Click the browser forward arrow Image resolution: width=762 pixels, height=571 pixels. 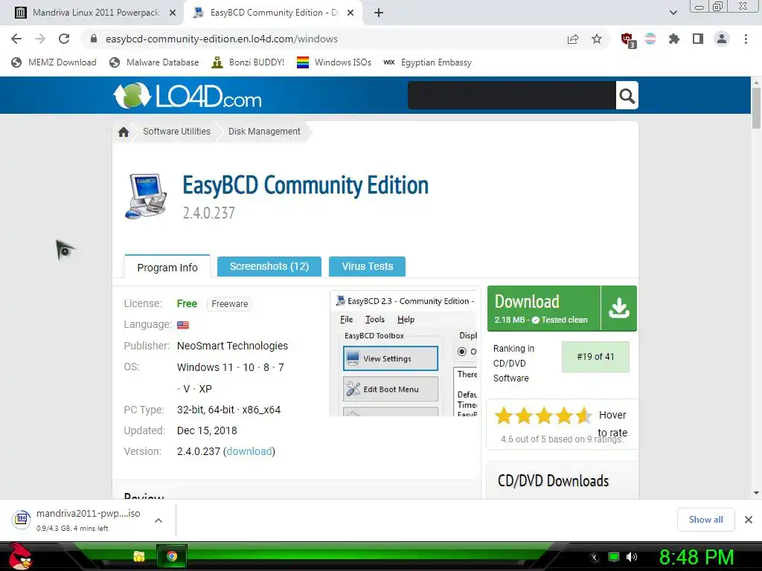point(40,39)
